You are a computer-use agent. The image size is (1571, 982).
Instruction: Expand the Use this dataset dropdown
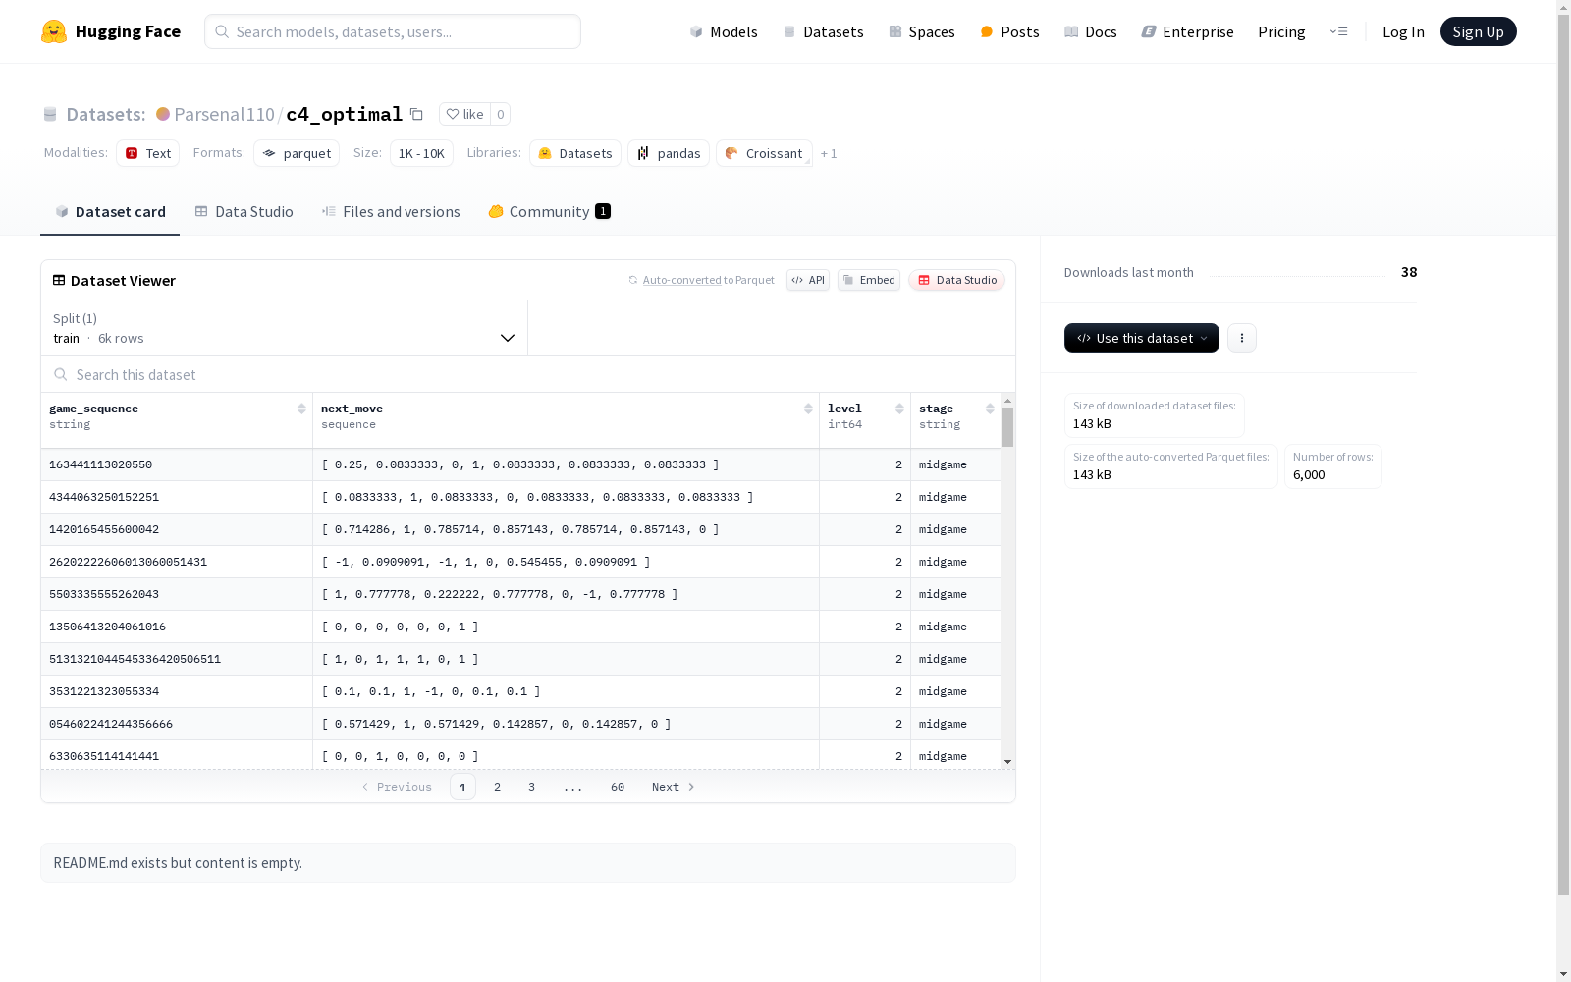[x=1142, y=338]
